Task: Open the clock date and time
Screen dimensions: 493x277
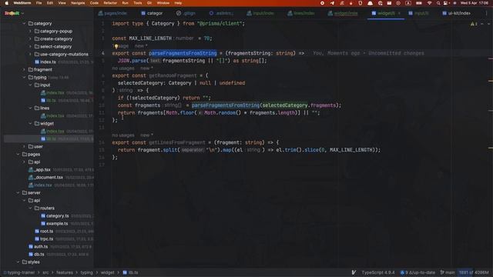Action: [475, 3]
